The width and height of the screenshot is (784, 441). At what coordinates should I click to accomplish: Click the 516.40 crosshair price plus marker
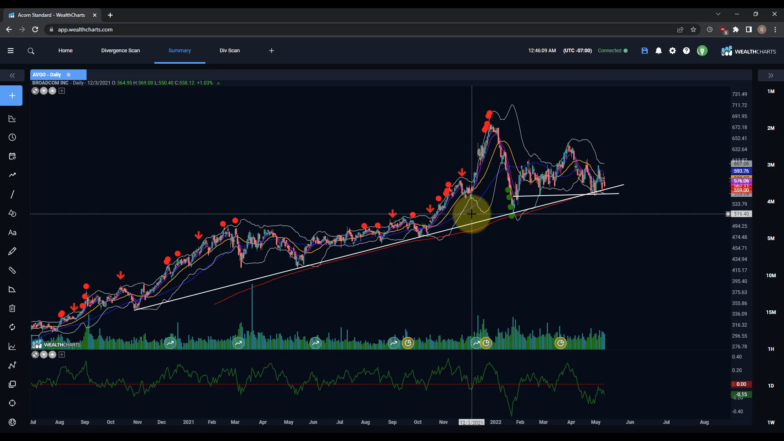click(728, 214)
